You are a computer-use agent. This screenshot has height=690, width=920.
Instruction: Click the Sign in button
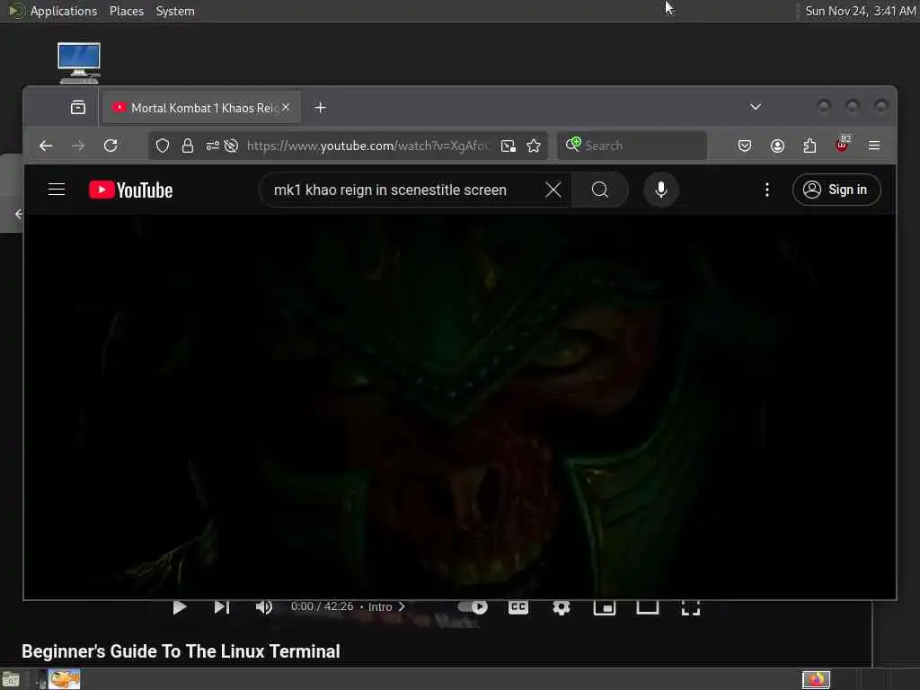tap(836, 190)
